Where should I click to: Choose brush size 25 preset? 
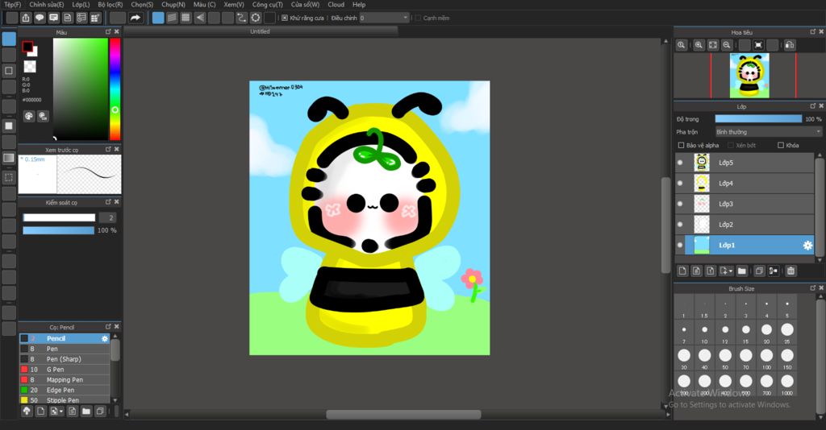tap(786, 330)
